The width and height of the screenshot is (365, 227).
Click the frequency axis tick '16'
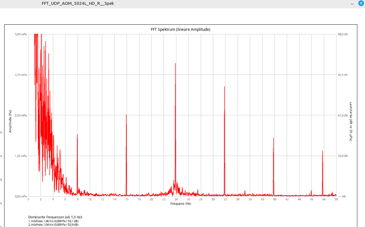(127, 199)
